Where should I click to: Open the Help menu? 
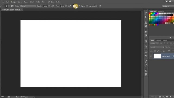coord(58,2)
